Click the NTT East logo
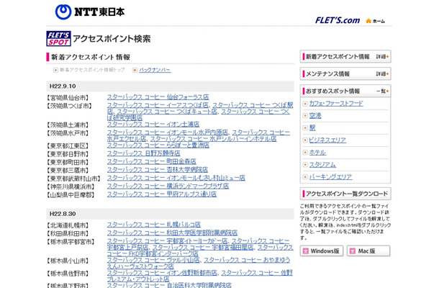The width and height of the screenshot is (439, 288). 89,12
